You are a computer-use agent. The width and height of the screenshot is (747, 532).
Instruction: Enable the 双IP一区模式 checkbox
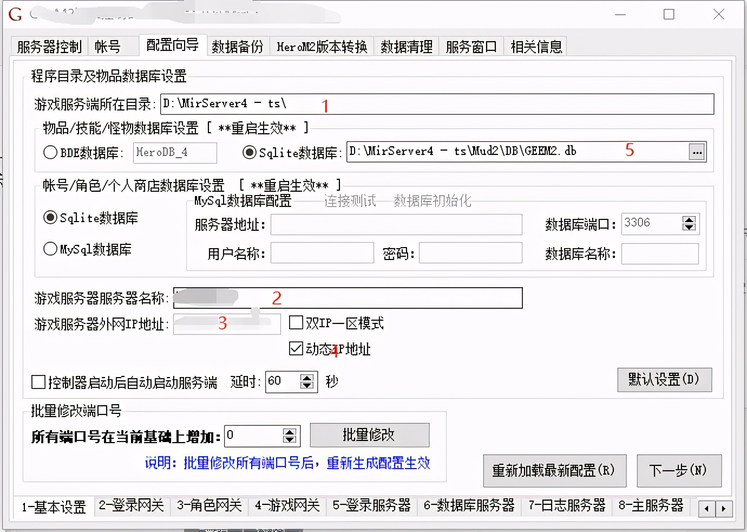coord(296,322)
